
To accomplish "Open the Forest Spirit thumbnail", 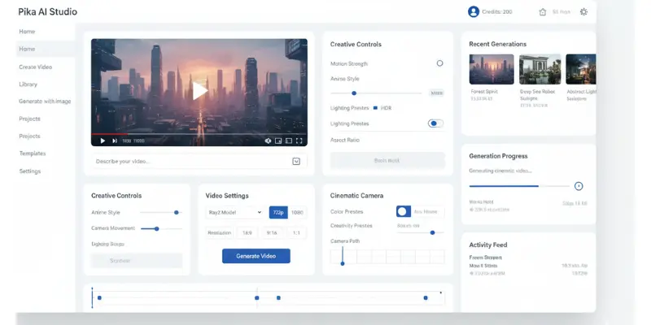I will [x=492, y=69].
